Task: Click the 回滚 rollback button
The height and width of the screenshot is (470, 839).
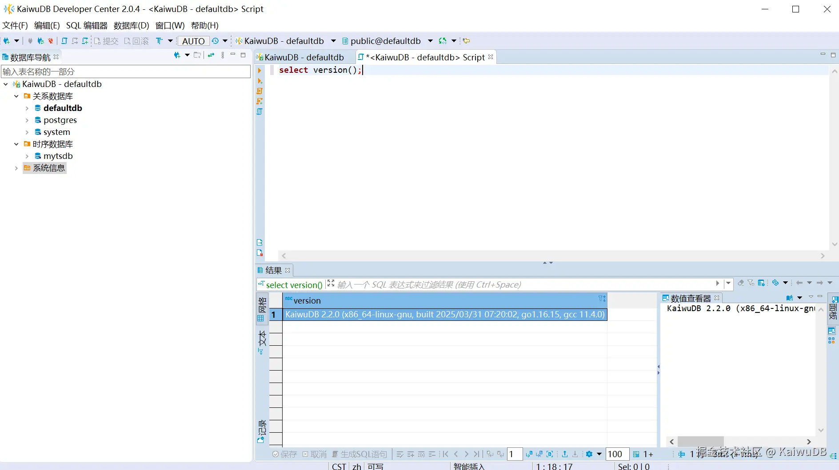Action: click(137, 41)
